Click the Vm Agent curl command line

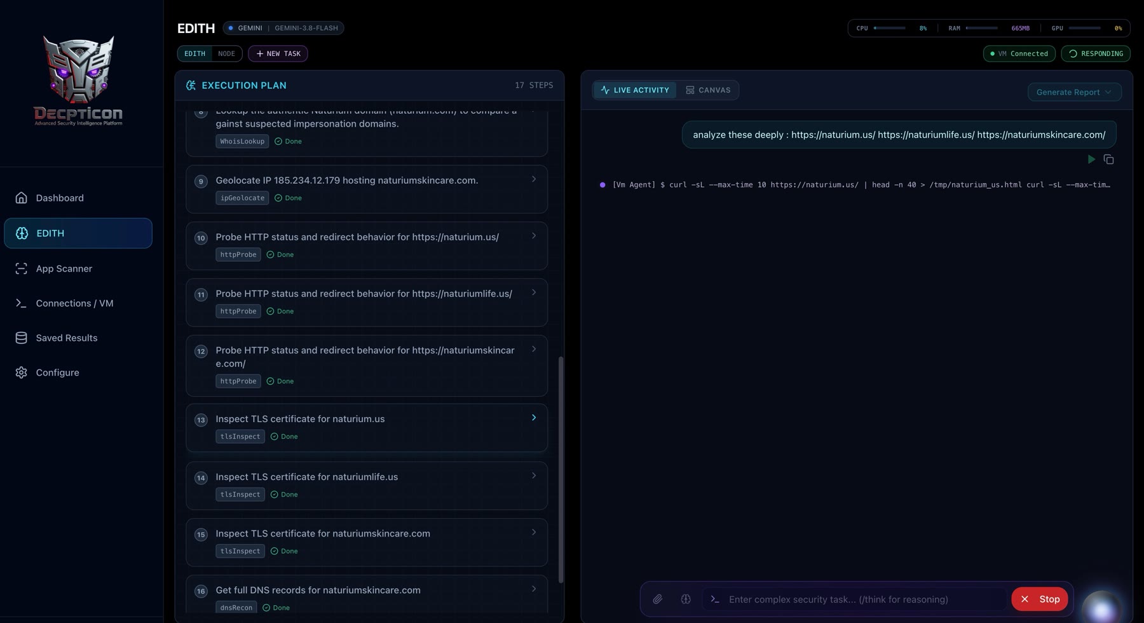click(861, 185)
